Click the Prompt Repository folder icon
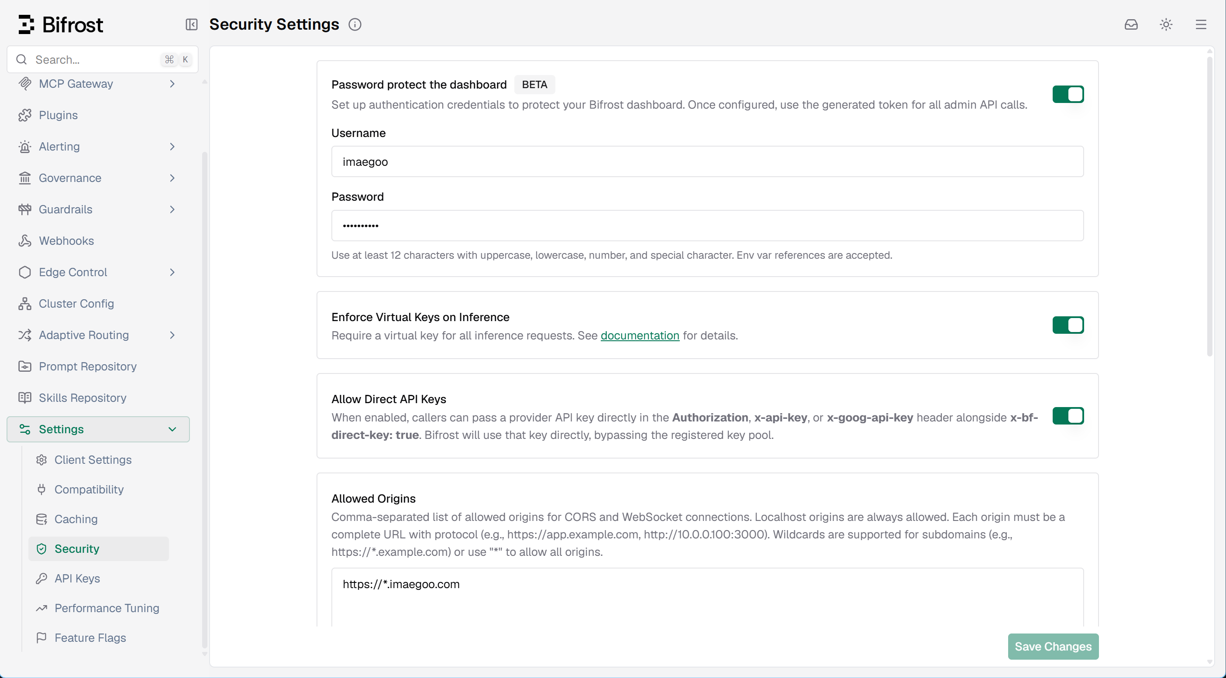Viewport: 1226px width, 678px height. coord(25,366)
